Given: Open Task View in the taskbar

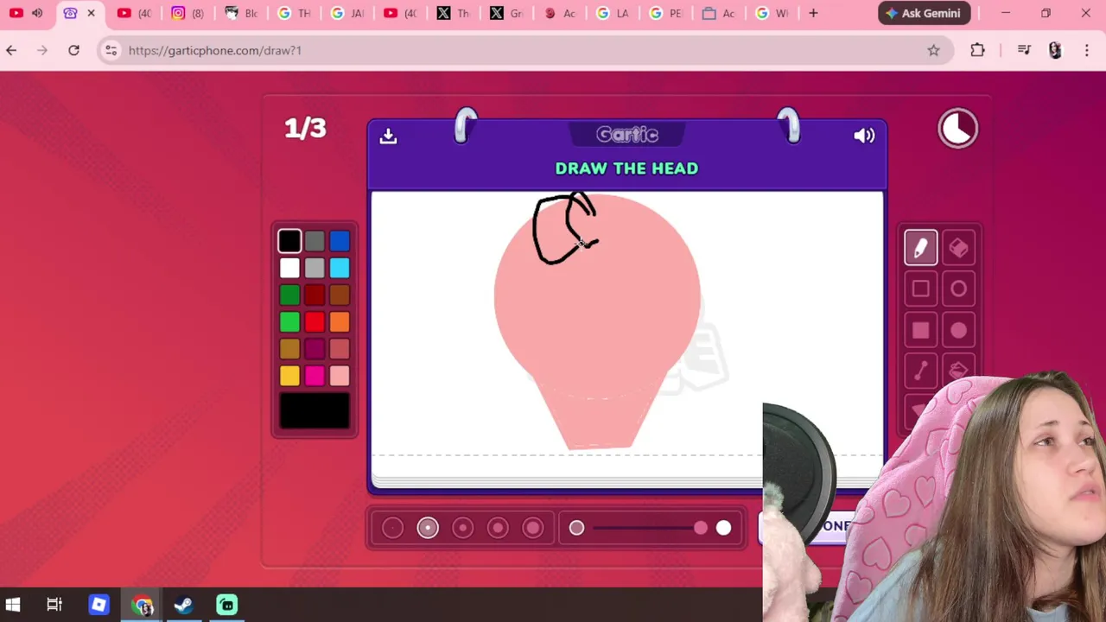Looking at the screenshot, I should [54, 605].
